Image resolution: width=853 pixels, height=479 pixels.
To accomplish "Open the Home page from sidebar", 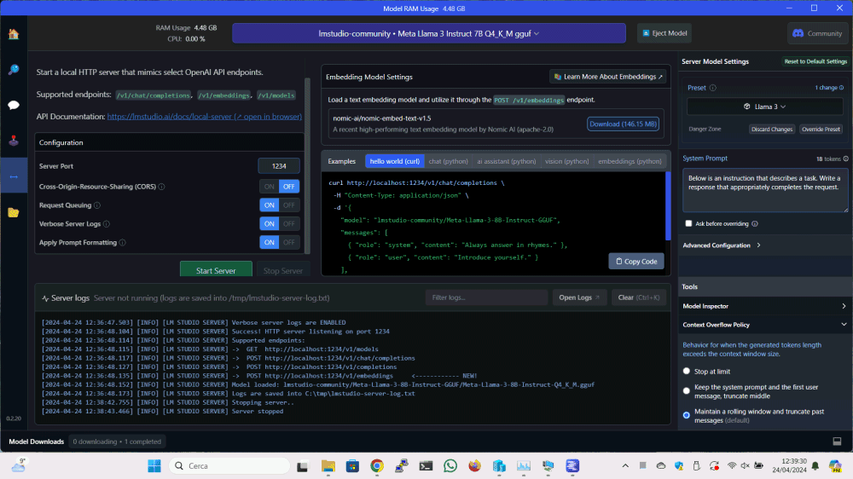I will pos(14,34).
